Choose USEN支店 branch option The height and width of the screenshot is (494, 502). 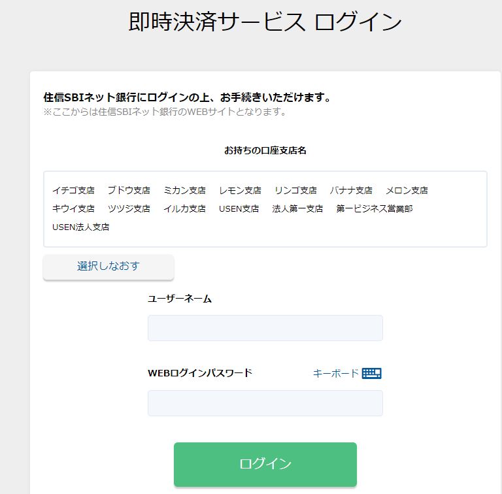(239, 208)
